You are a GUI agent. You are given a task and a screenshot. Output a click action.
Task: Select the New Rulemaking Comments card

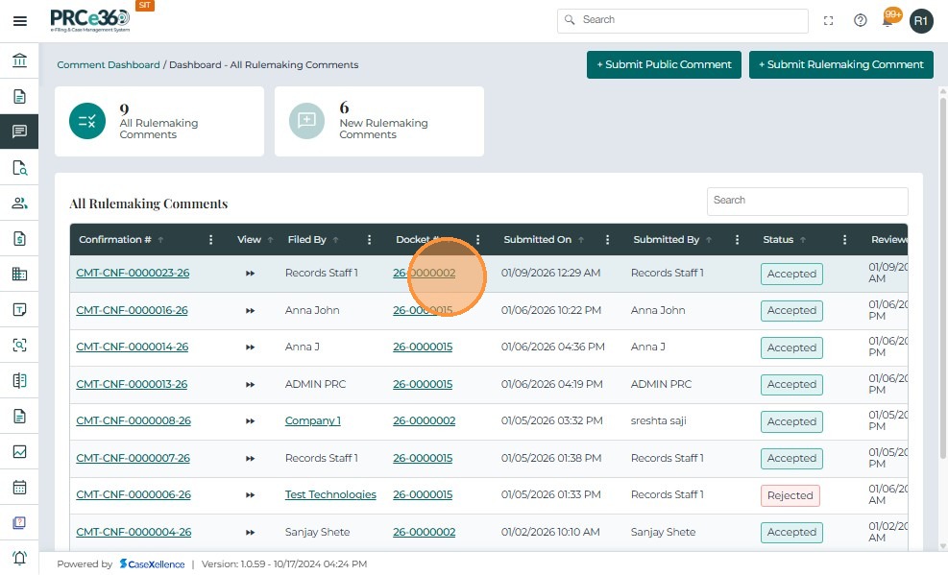pos(378,122)
